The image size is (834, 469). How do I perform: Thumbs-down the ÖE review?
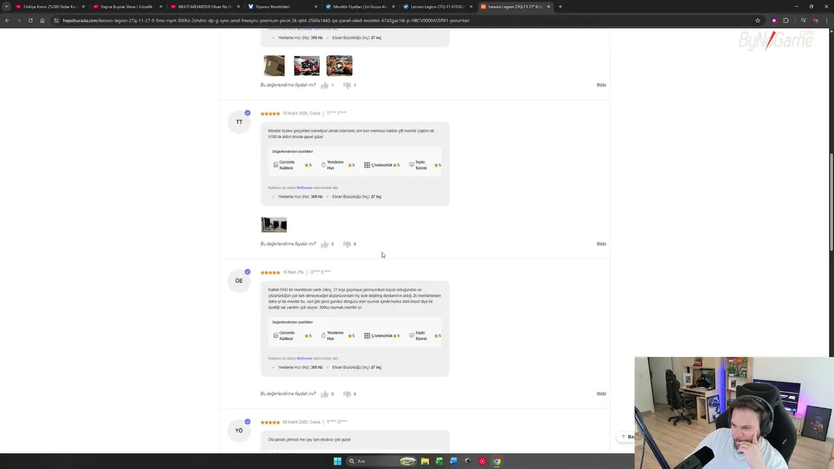(x=347, y=394)
